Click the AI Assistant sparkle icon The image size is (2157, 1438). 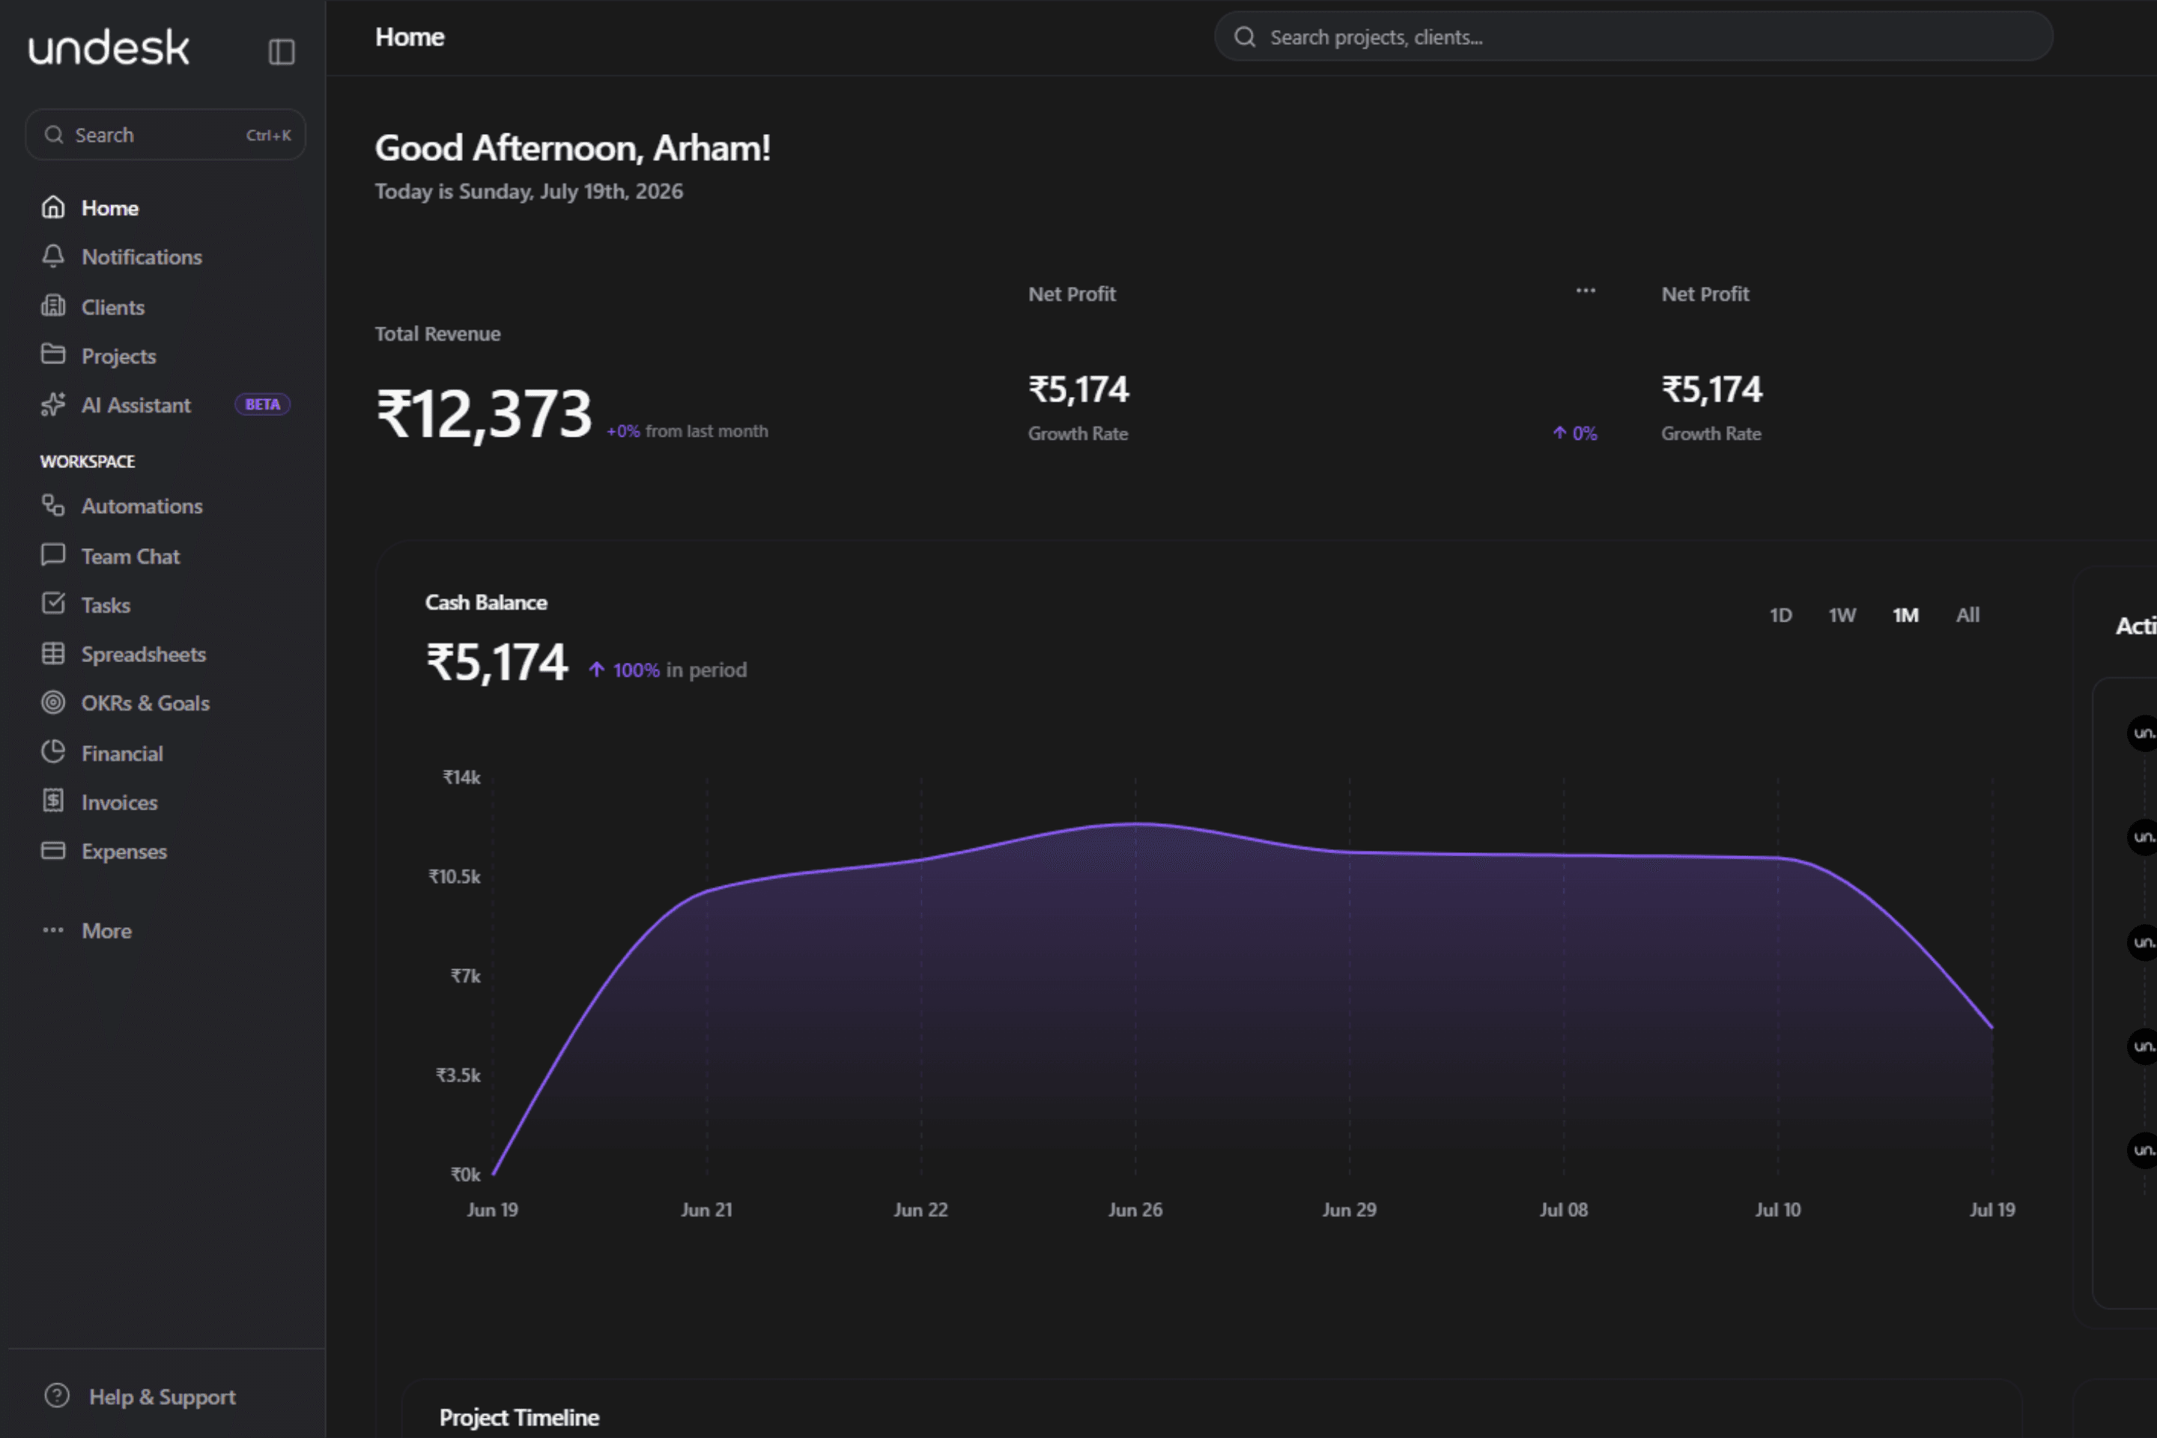point(53,404)
